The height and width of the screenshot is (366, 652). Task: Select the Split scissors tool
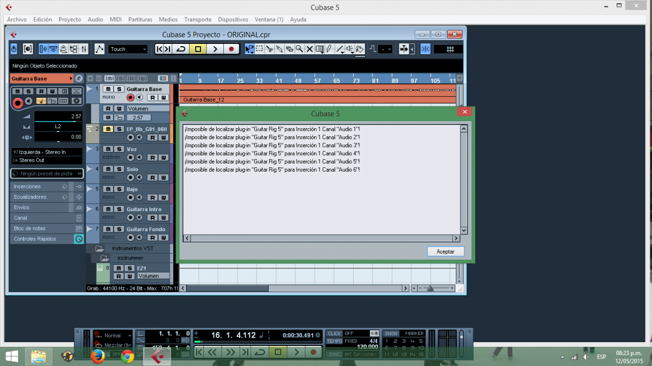269,49
